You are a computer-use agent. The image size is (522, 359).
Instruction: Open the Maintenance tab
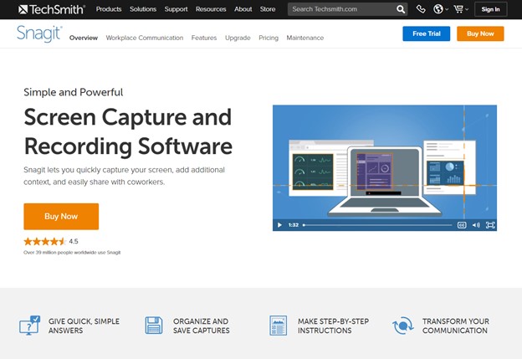click(305, 38)
